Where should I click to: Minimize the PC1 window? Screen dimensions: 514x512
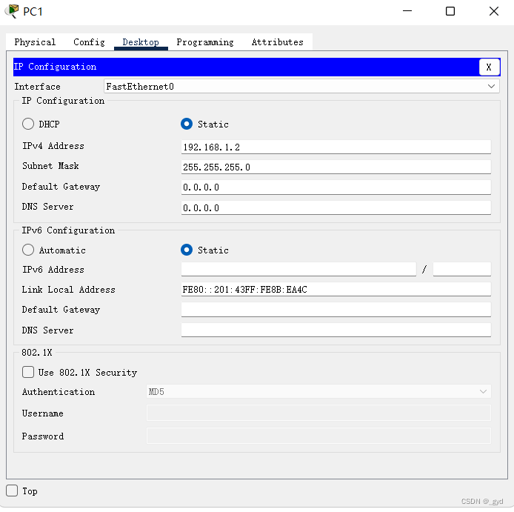point(407,11)
